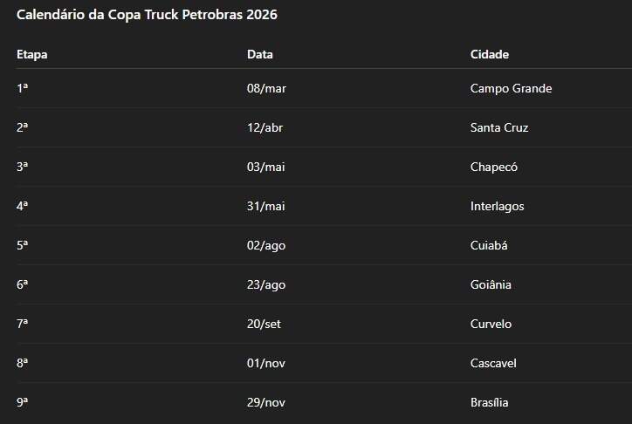The image size is (632, 424).
Task: Select the Santa Cruz city cell
Action: point(499,127)
